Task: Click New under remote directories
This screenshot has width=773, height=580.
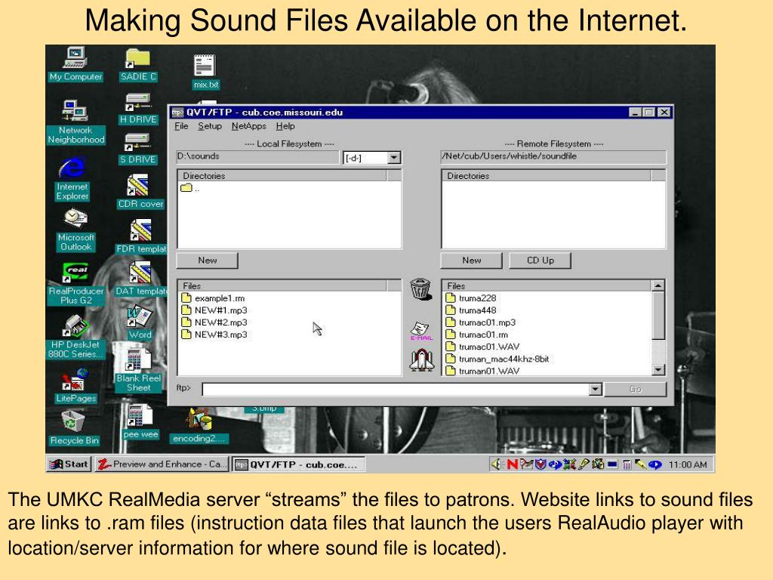Action: click(x=471, y=261)
